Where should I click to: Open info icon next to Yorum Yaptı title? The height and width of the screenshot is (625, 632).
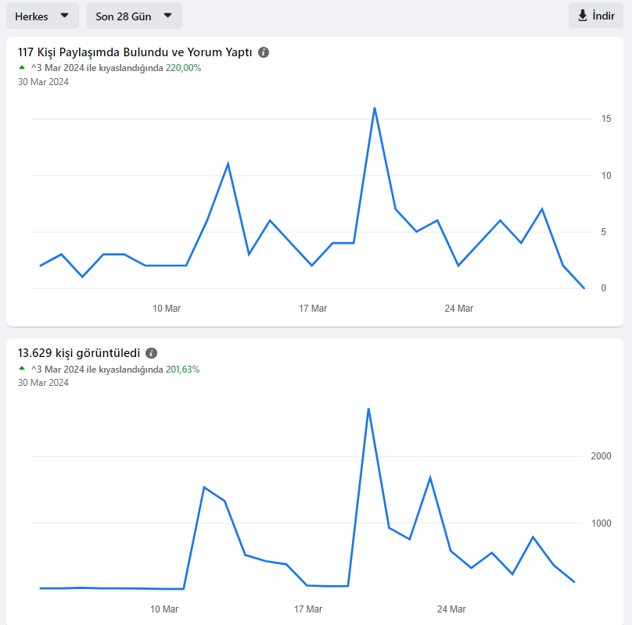tap(264, 52)
